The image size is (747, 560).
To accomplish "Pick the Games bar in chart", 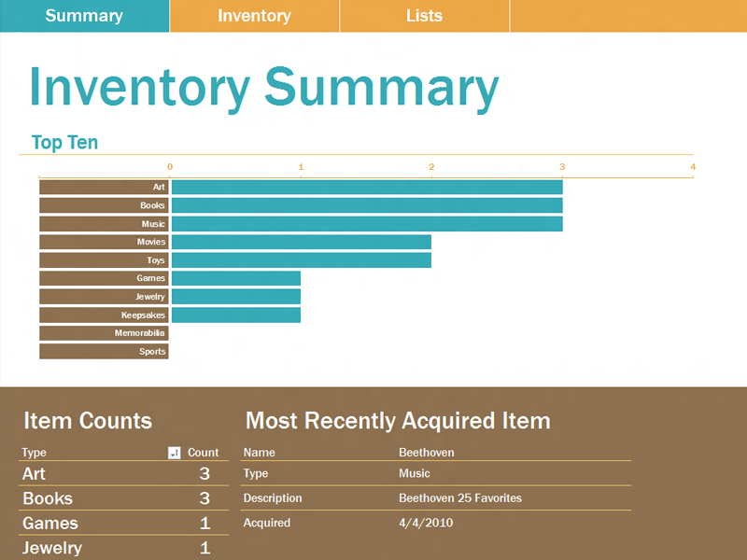I will pyautogui.click(x=236, y=278).
